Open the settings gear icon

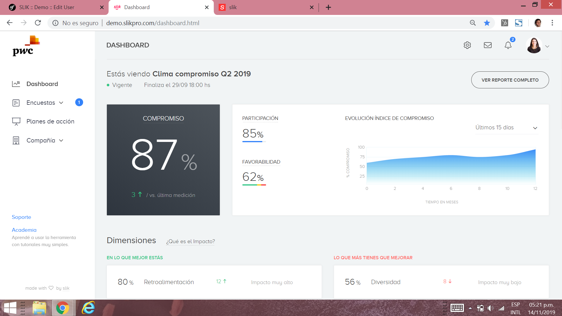[x=467, y=45]
